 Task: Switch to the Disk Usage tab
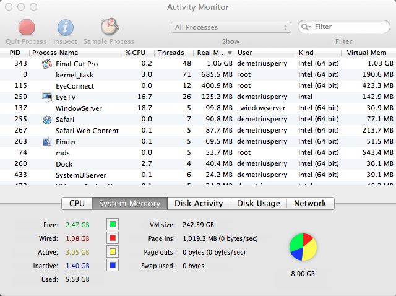(259, 204)
